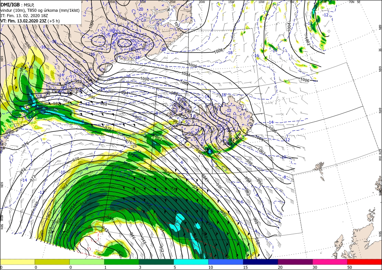
Task: Click the medium green 1–3 mm swatch
Action: click(x=121, y=262)
